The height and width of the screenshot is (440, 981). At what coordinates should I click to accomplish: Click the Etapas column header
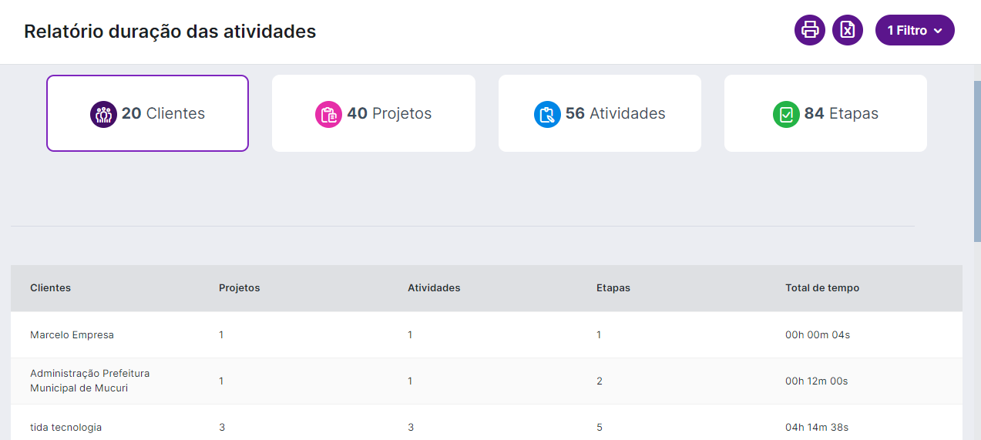click(x=613, y=288)
